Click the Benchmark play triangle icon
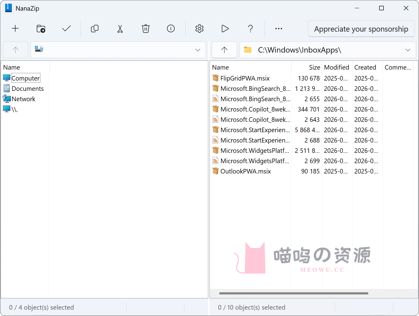Viewport: 419px width, 316px height. [x=225, y=29]
